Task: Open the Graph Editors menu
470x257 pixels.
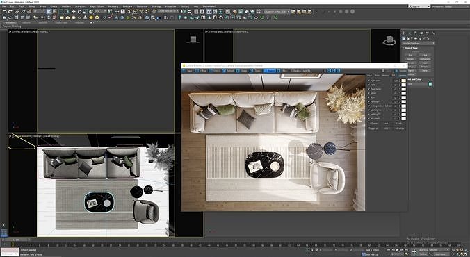Action: click(97, 6)
